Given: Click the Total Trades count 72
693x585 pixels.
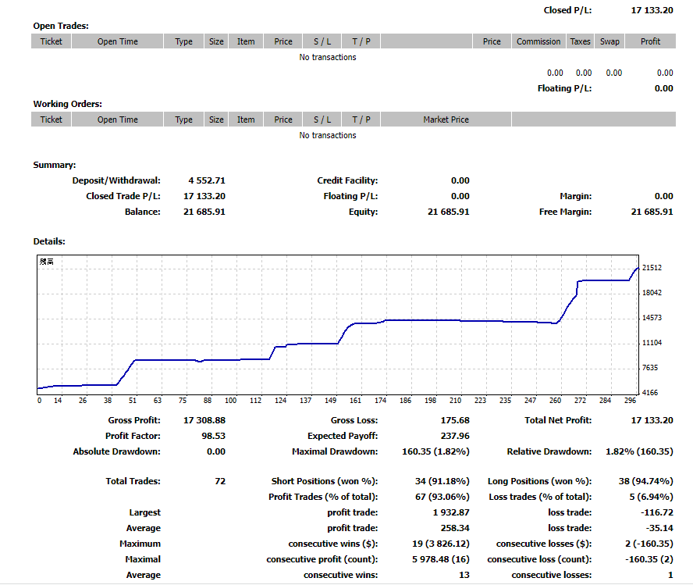Looking at the screenshot, I should (219, 481).
